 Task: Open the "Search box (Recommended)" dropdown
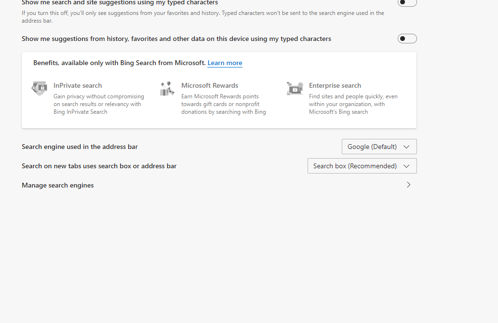point(362,165)
